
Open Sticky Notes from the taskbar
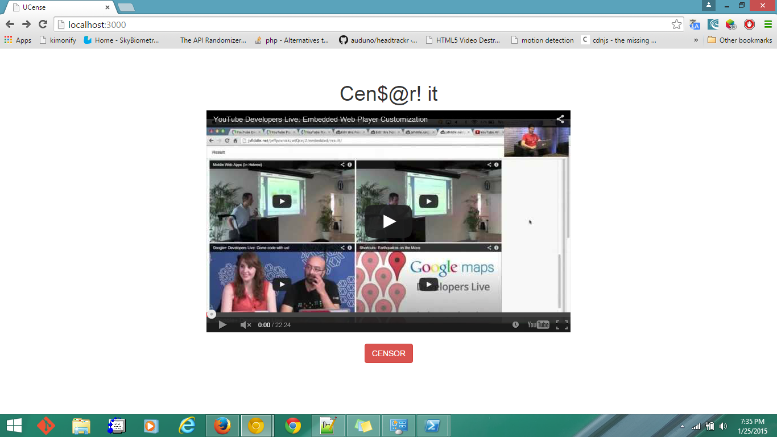363,426
